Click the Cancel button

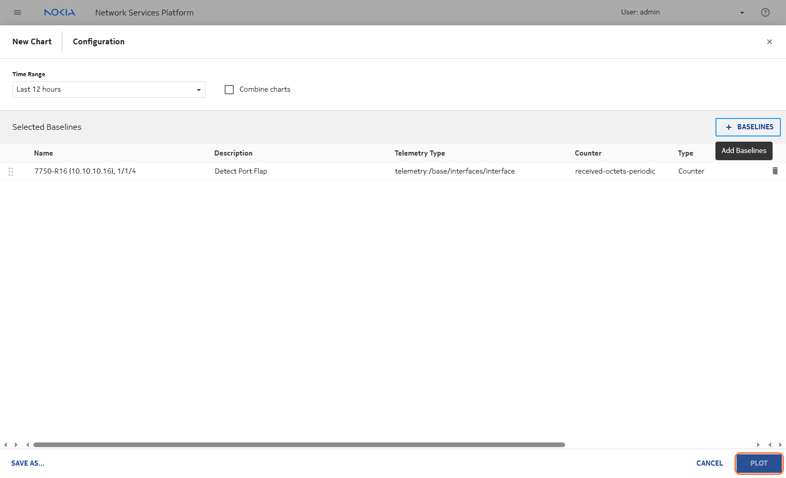[x=709, y=463]
